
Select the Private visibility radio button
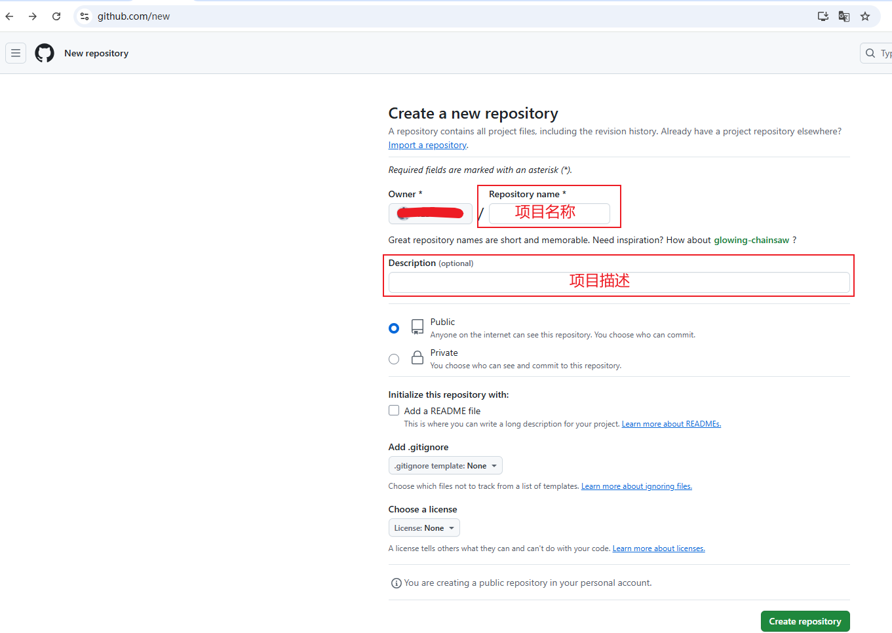coord(394,359)
